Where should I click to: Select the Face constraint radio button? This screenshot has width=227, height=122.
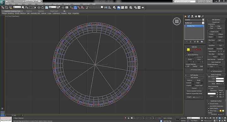click(x=209, y=28)
